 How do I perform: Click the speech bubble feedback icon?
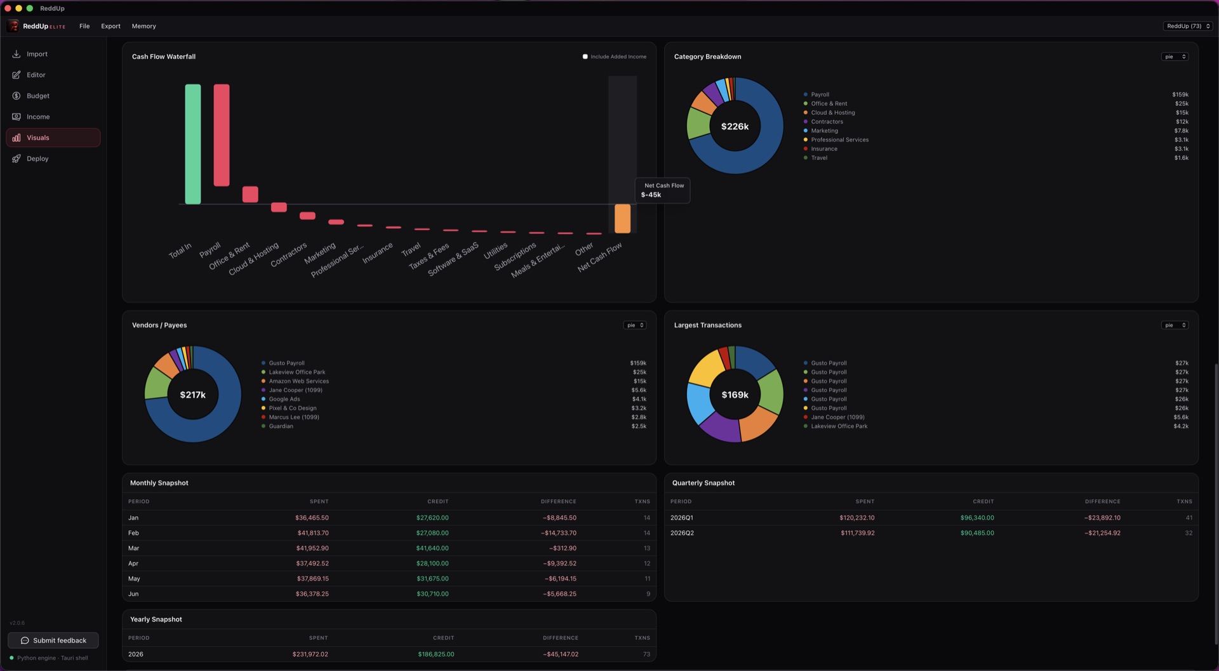[x=25, y=641]
